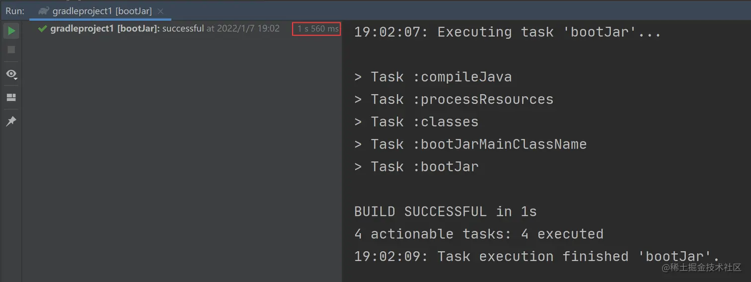751x282 pixels.
Task: Click the BUILD SUCCESSFUL in 1s message
Action: tap(446, 211)
